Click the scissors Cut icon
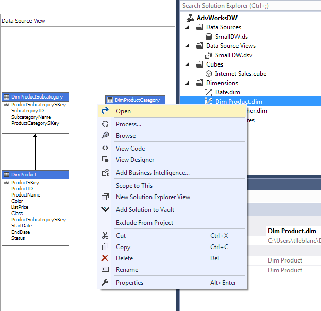321x311 pixels. [x=105, y=235]
